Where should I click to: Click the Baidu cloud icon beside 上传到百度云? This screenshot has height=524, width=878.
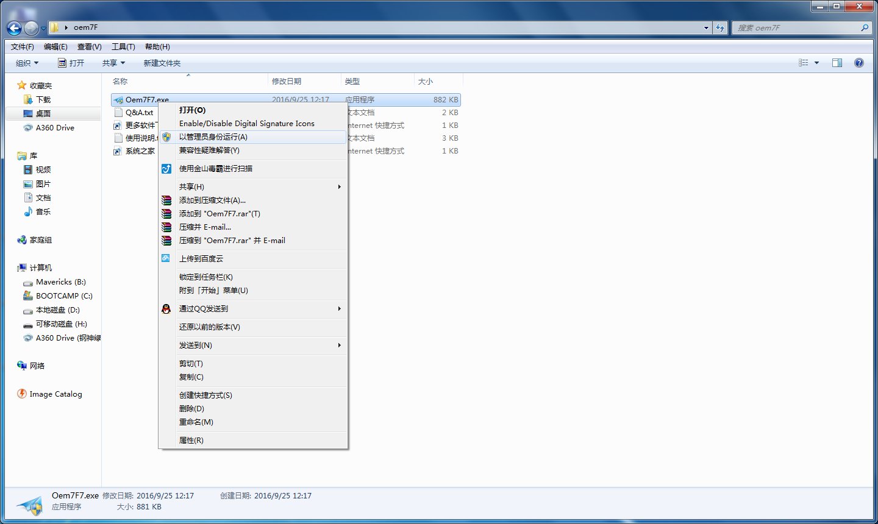[166, 258]
